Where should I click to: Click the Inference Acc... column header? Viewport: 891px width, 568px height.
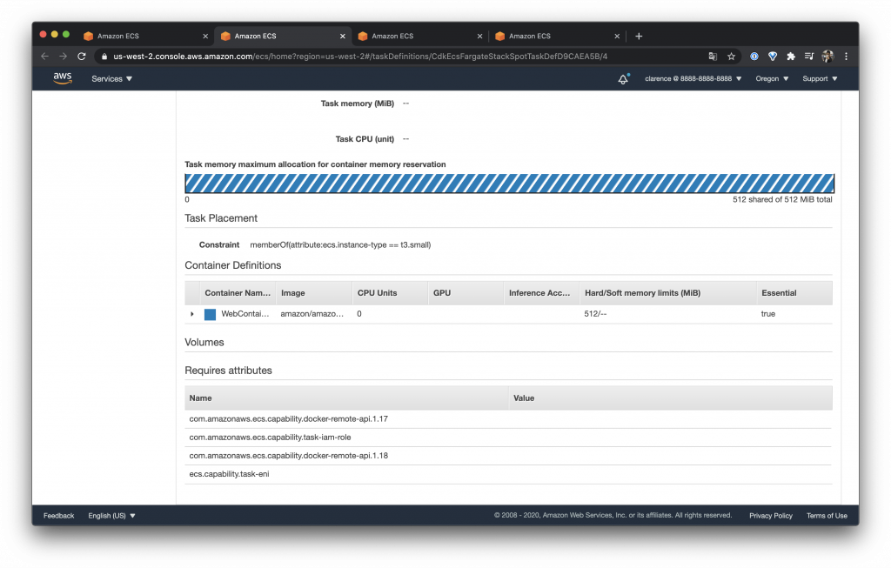click(541, 293)
